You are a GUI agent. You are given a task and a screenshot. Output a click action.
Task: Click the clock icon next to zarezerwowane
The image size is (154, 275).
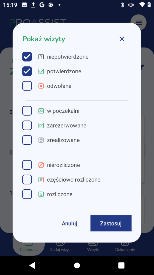[41, 125]
